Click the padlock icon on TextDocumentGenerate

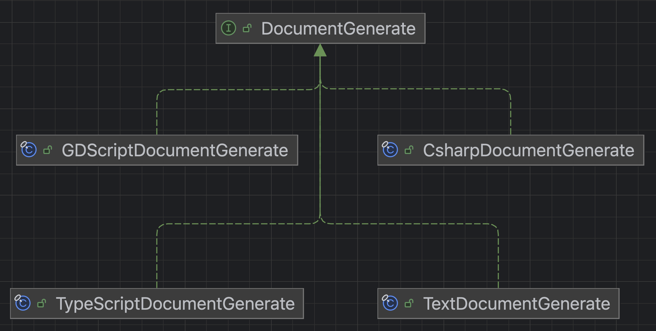tap(409, 303)
